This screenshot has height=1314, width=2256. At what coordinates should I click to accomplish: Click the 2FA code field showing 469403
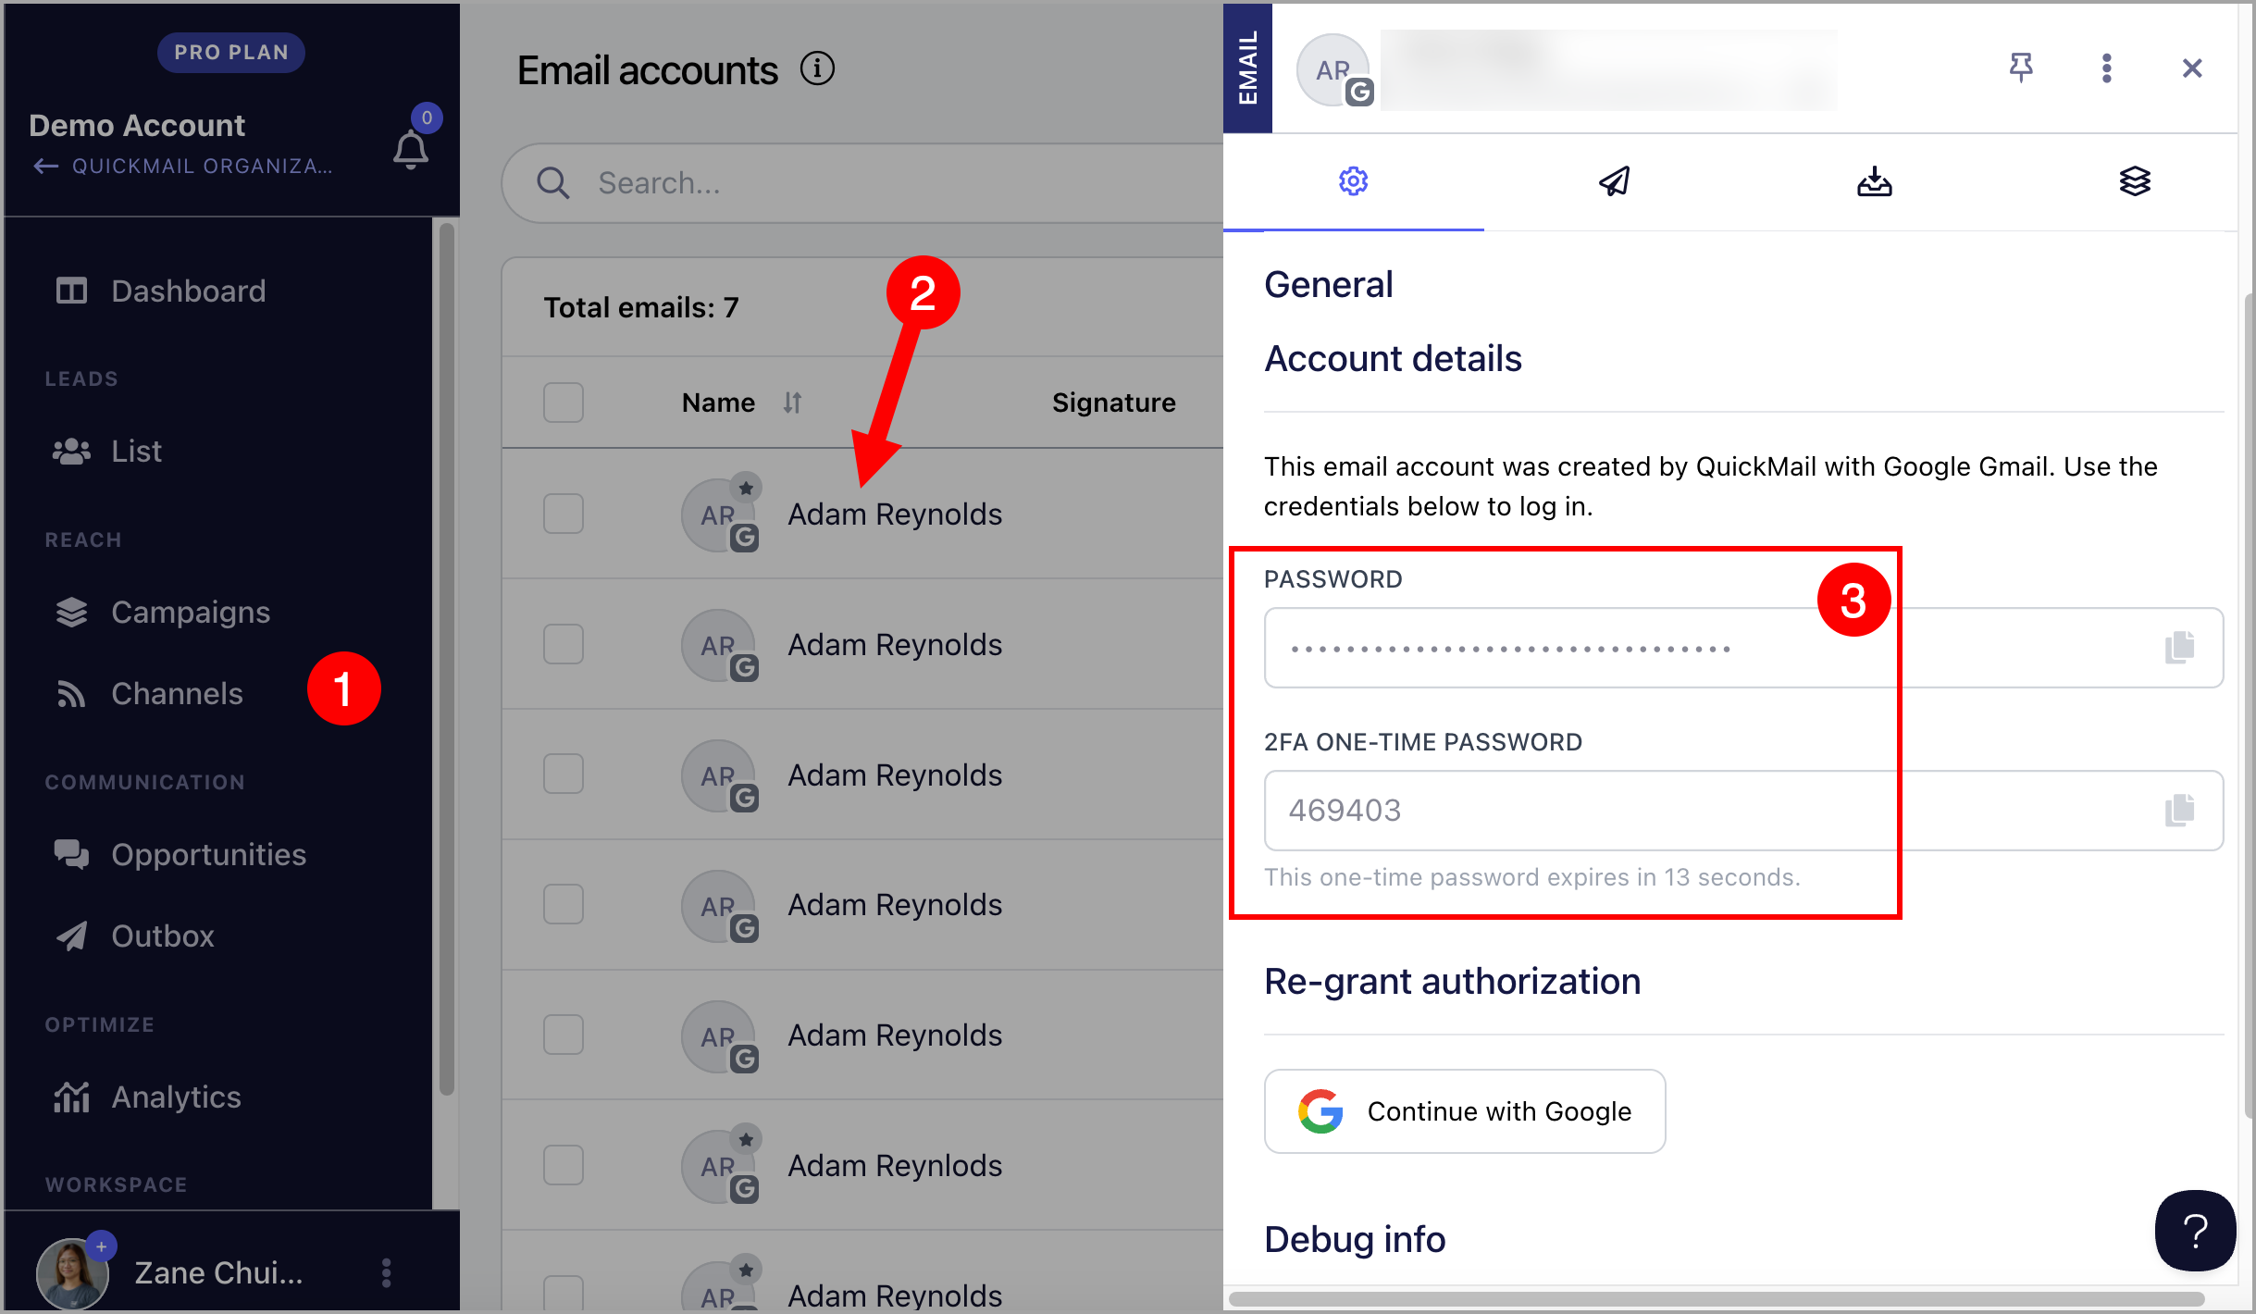pos(1744,811)
